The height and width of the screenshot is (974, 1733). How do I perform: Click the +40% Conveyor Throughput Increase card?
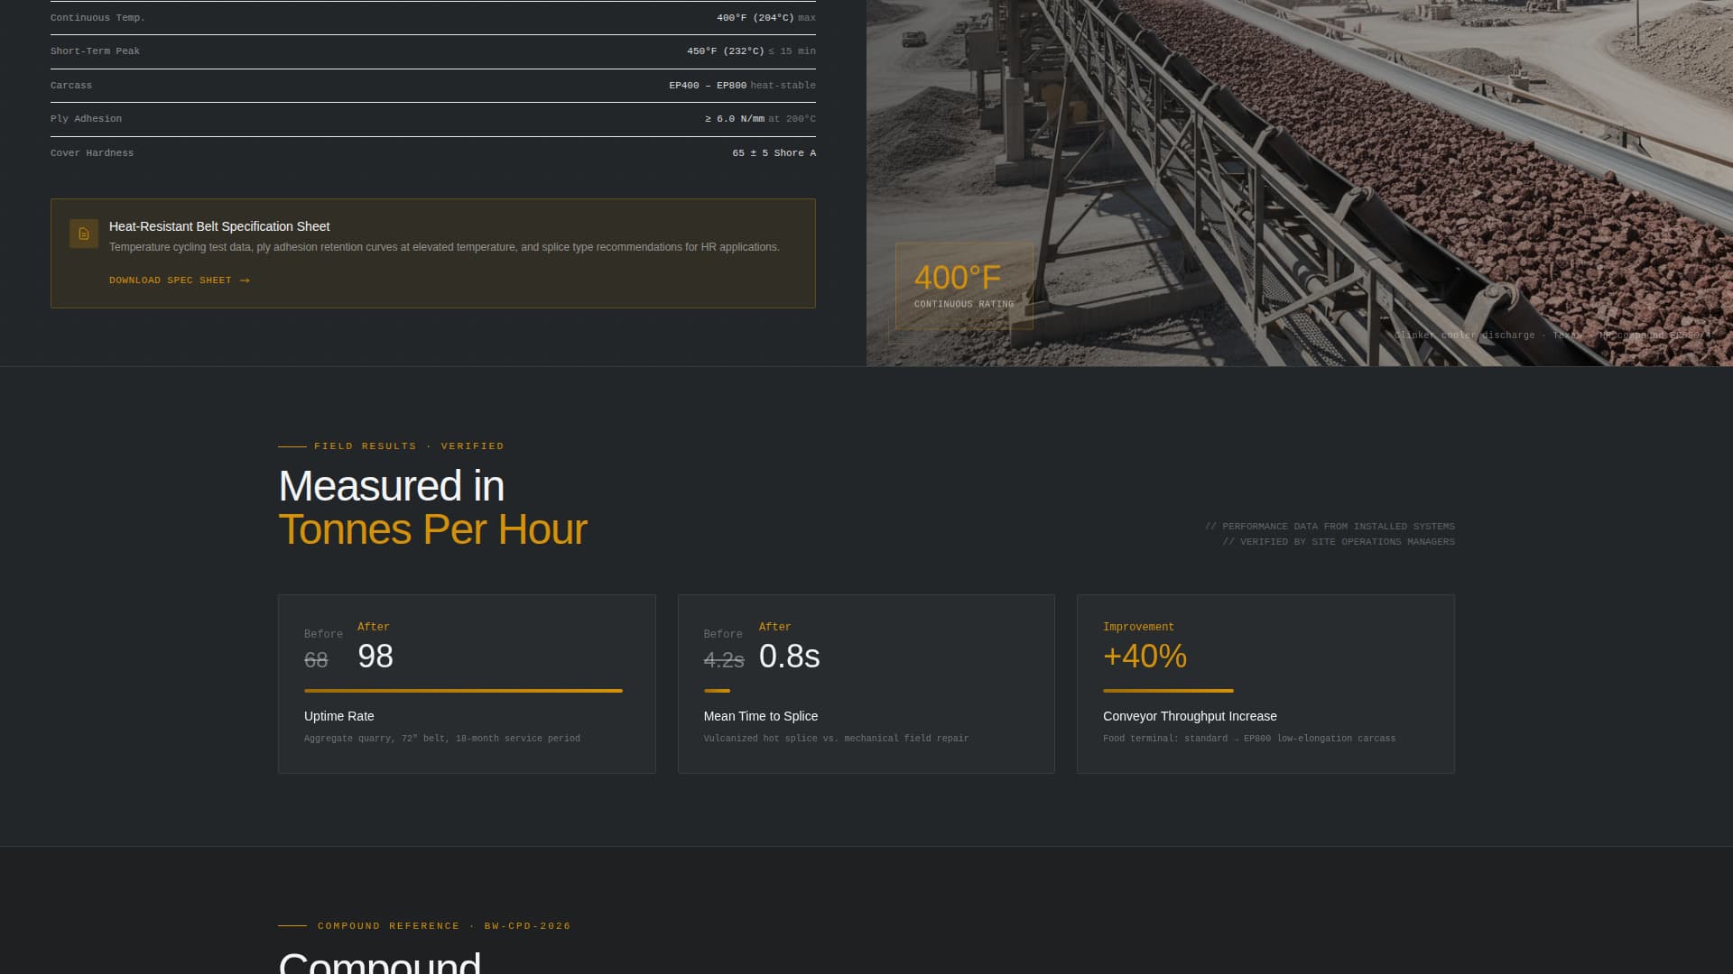[x=1265, y=683]
